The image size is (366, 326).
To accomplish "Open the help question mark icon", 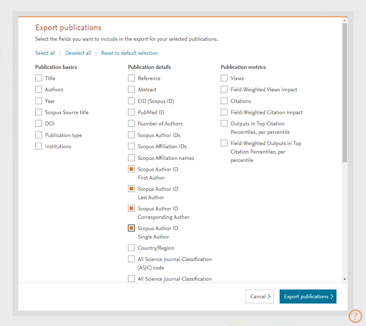I will [x=355, y=316].
